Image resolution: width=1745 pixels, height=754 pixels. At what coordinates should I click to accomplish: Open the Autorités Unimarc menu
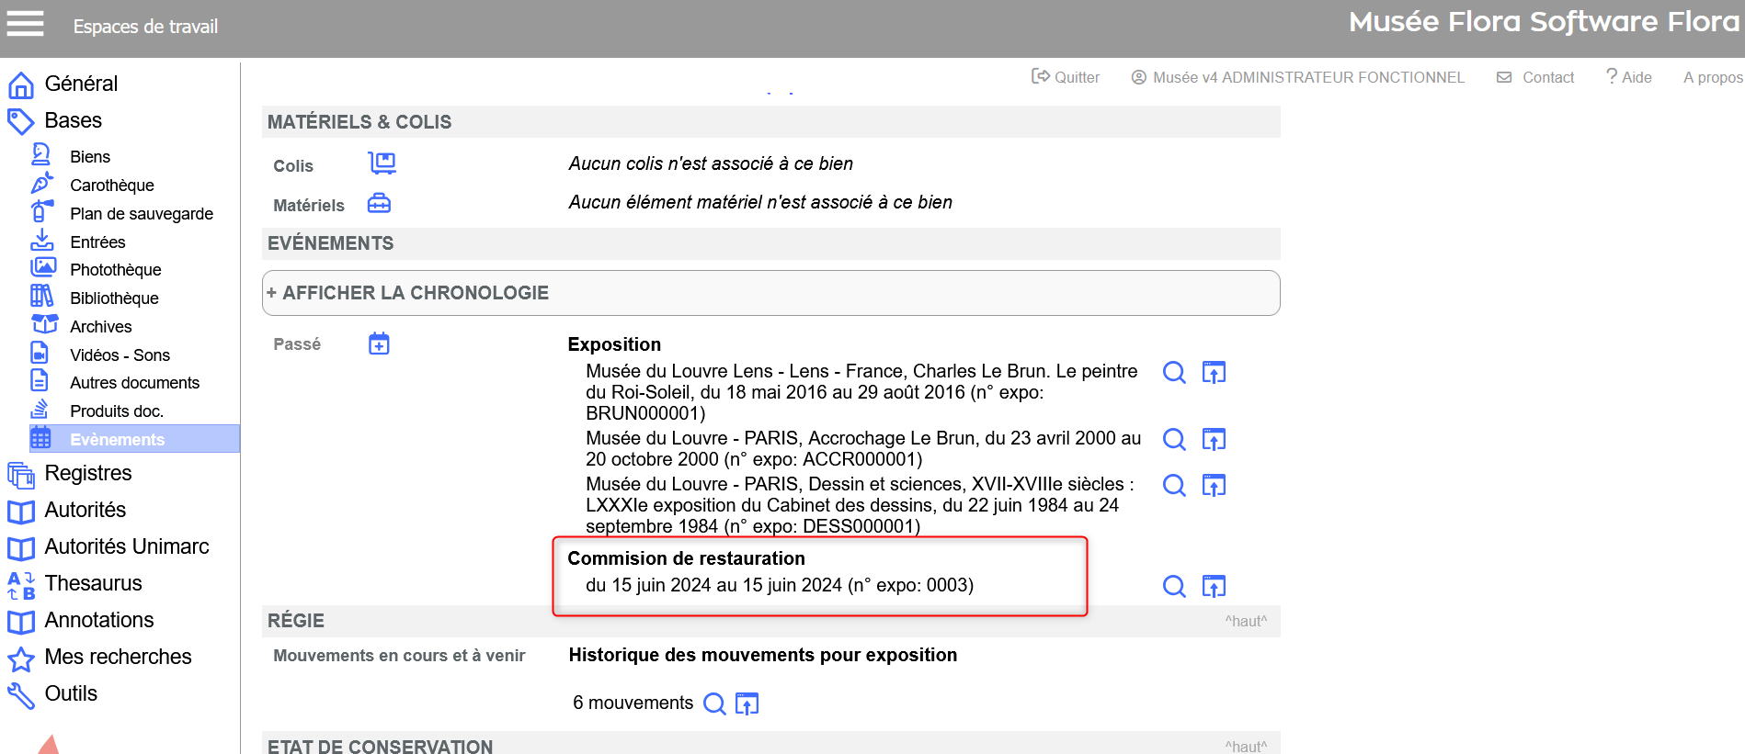[x=127, y=546]
